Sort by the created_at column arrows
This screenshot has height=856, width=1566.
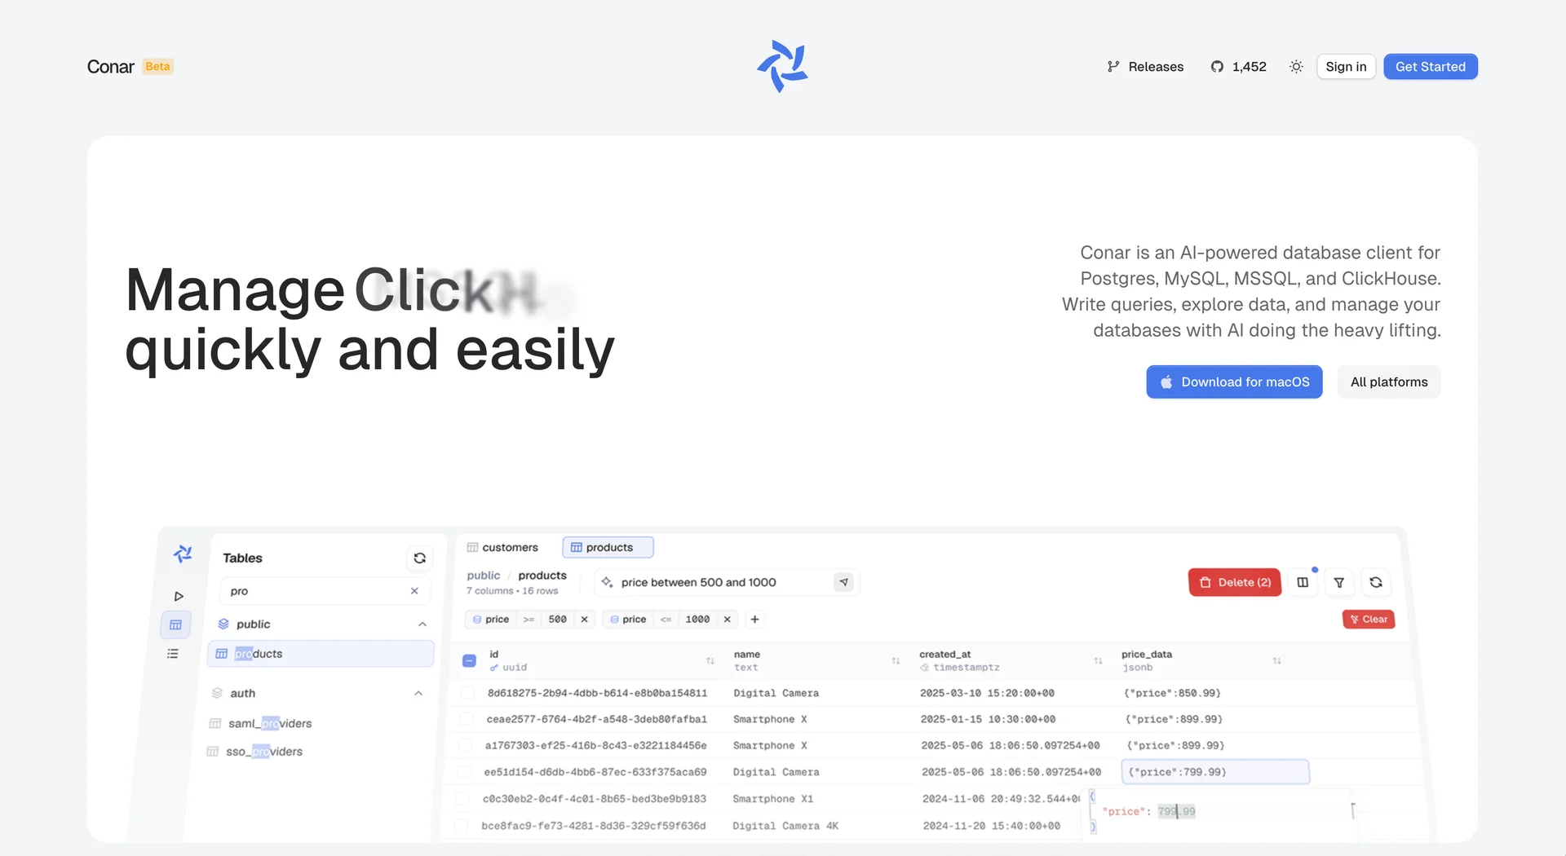tap(1098, 660)
